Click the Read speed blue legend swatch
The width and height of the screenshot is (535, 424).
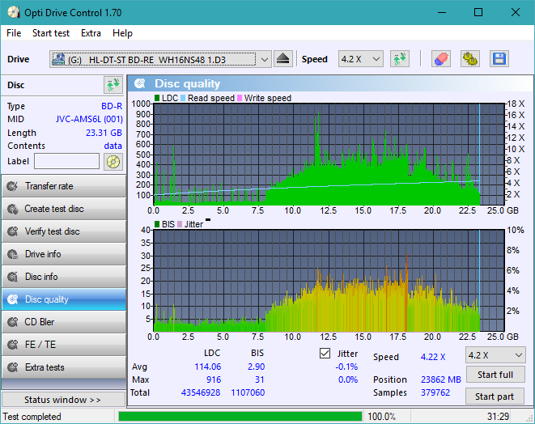pyautogui.click(x=183, y=98)
